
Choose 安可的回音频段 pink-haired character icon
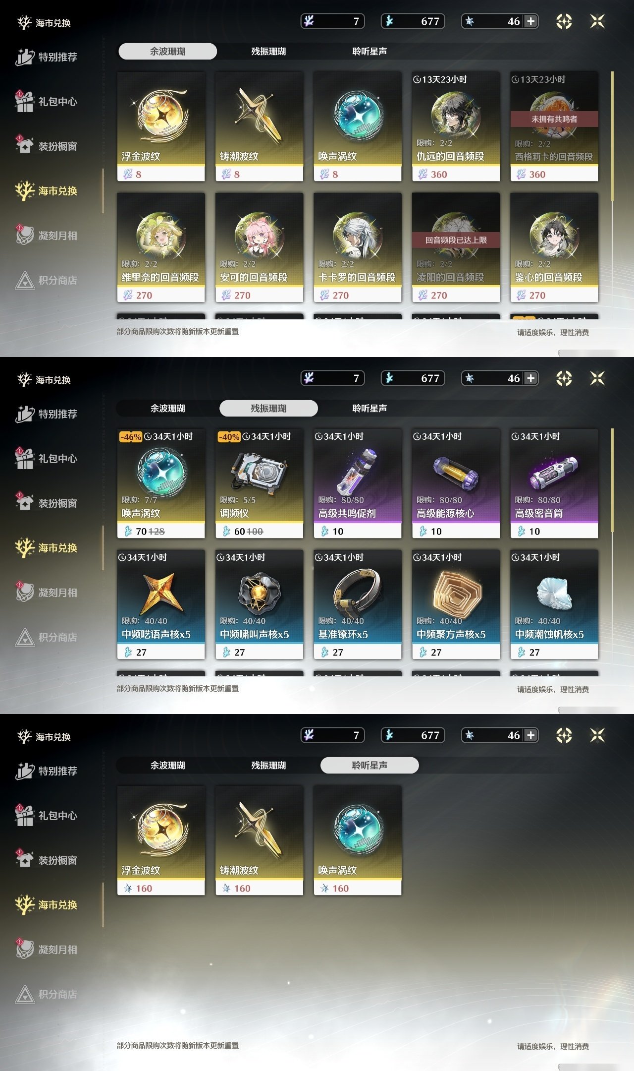[x=259, y=236]
